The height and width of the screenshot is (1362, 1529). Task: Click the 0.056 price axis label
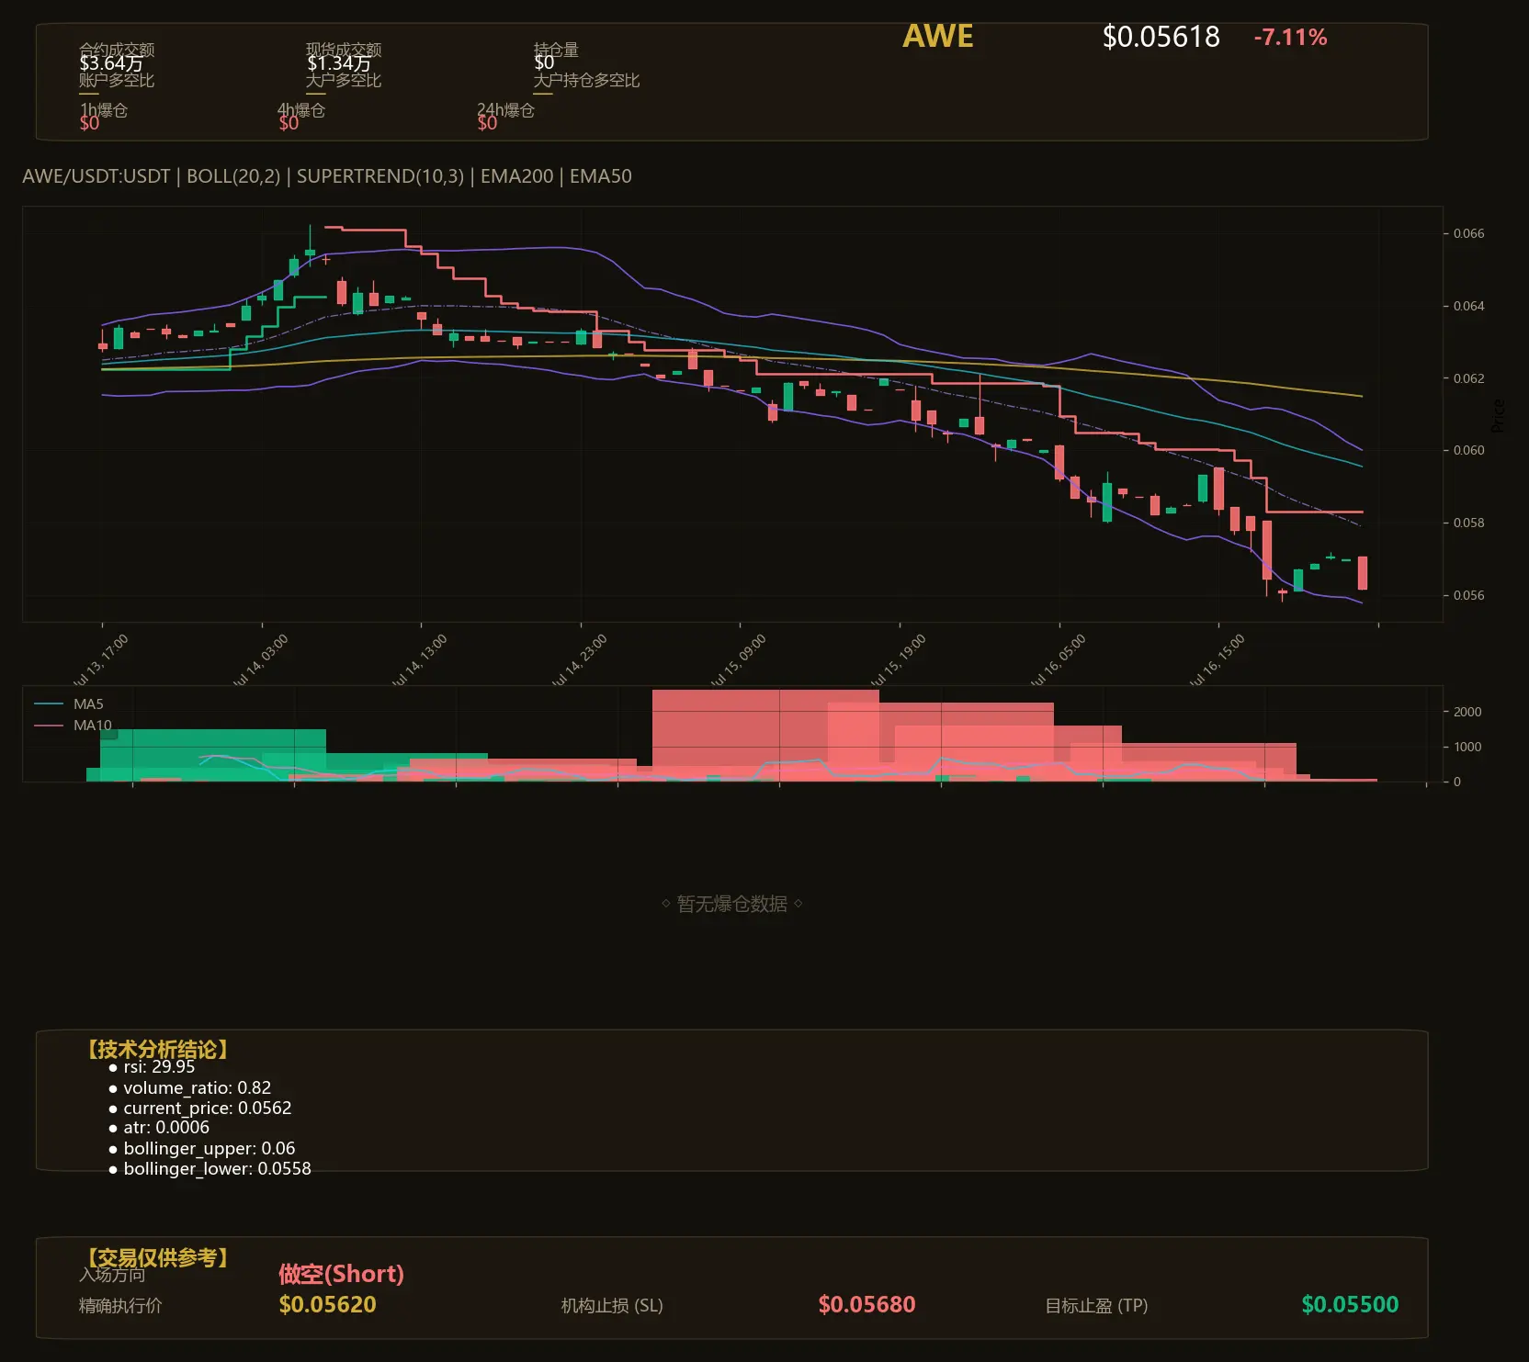click(x=1468, y=595)
